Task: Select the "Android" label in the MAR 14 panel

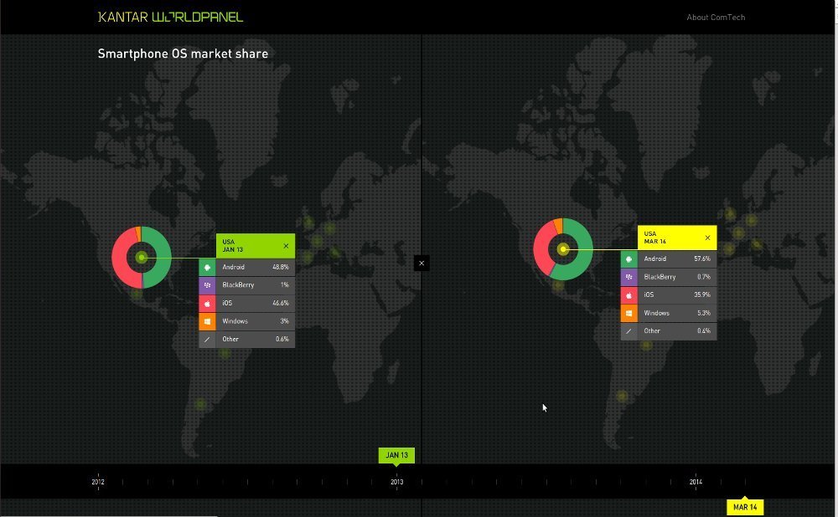Action: 655,258
